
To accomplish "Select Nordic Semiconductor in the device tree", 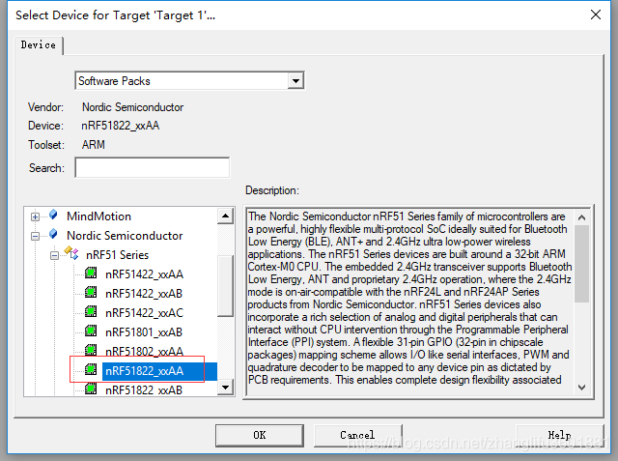I will [x=125, y=236].
